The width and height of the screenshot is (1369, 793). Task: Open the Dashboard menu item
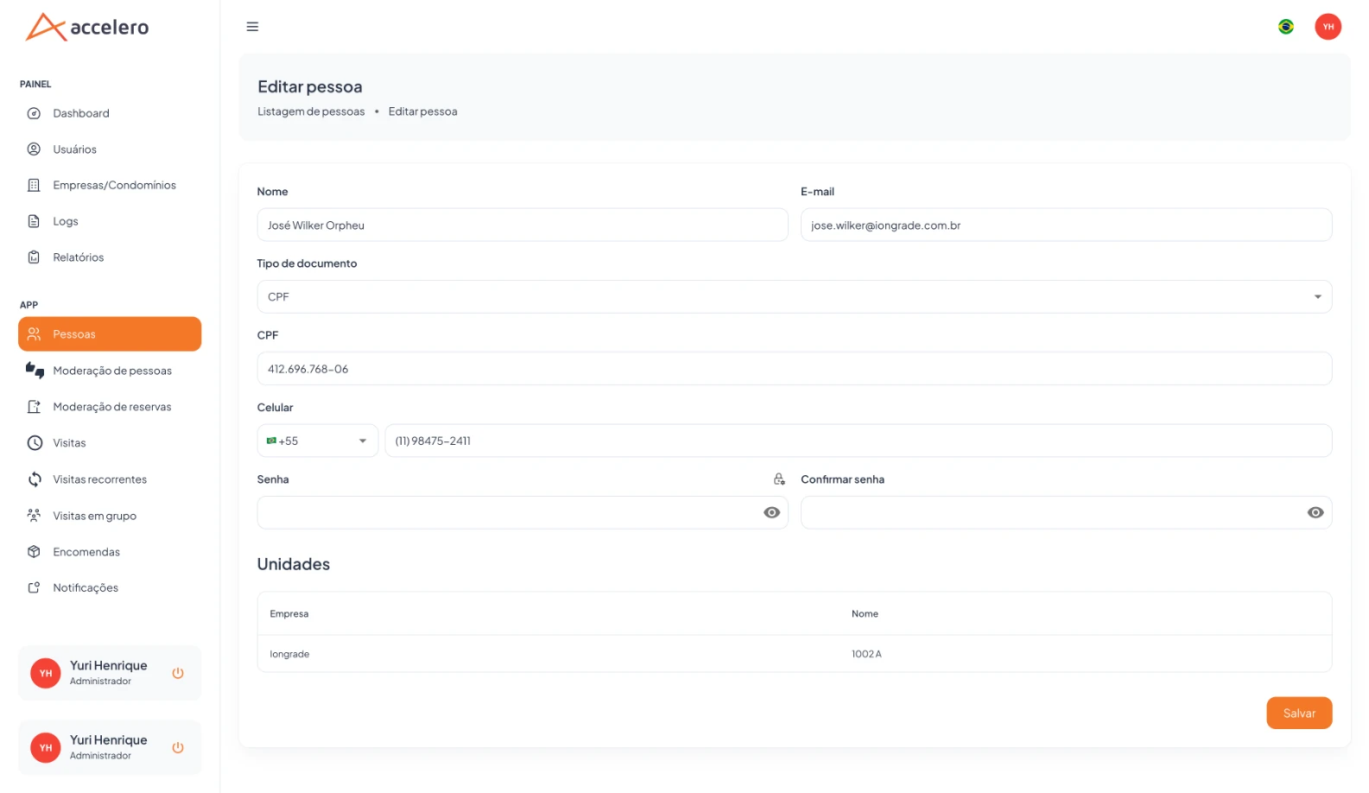coord(110,113)
